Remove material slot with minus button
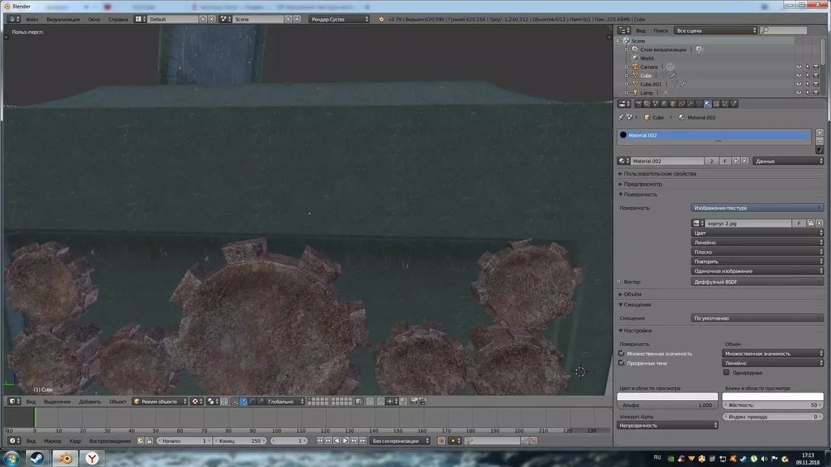This screenshot has height=467, width=831. click(819, 141)
